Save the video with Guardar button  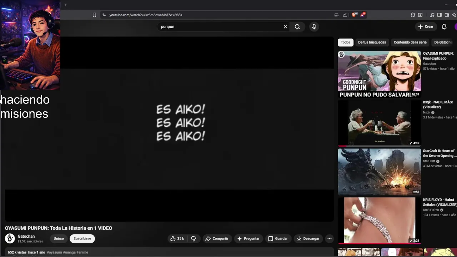click(x=278, y=238)
